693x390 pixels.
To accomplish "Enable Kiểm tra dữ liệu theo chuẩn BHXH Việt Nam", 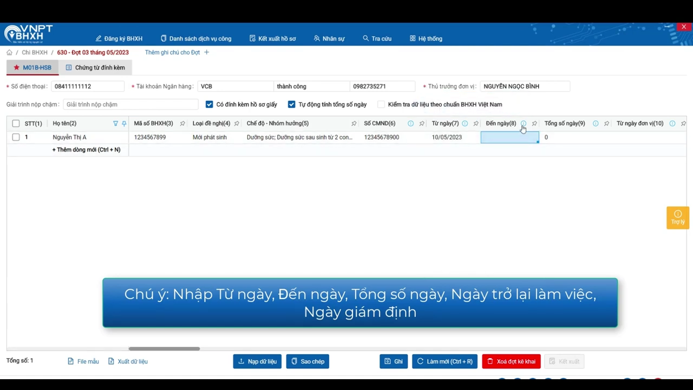I will click(381, 105).
